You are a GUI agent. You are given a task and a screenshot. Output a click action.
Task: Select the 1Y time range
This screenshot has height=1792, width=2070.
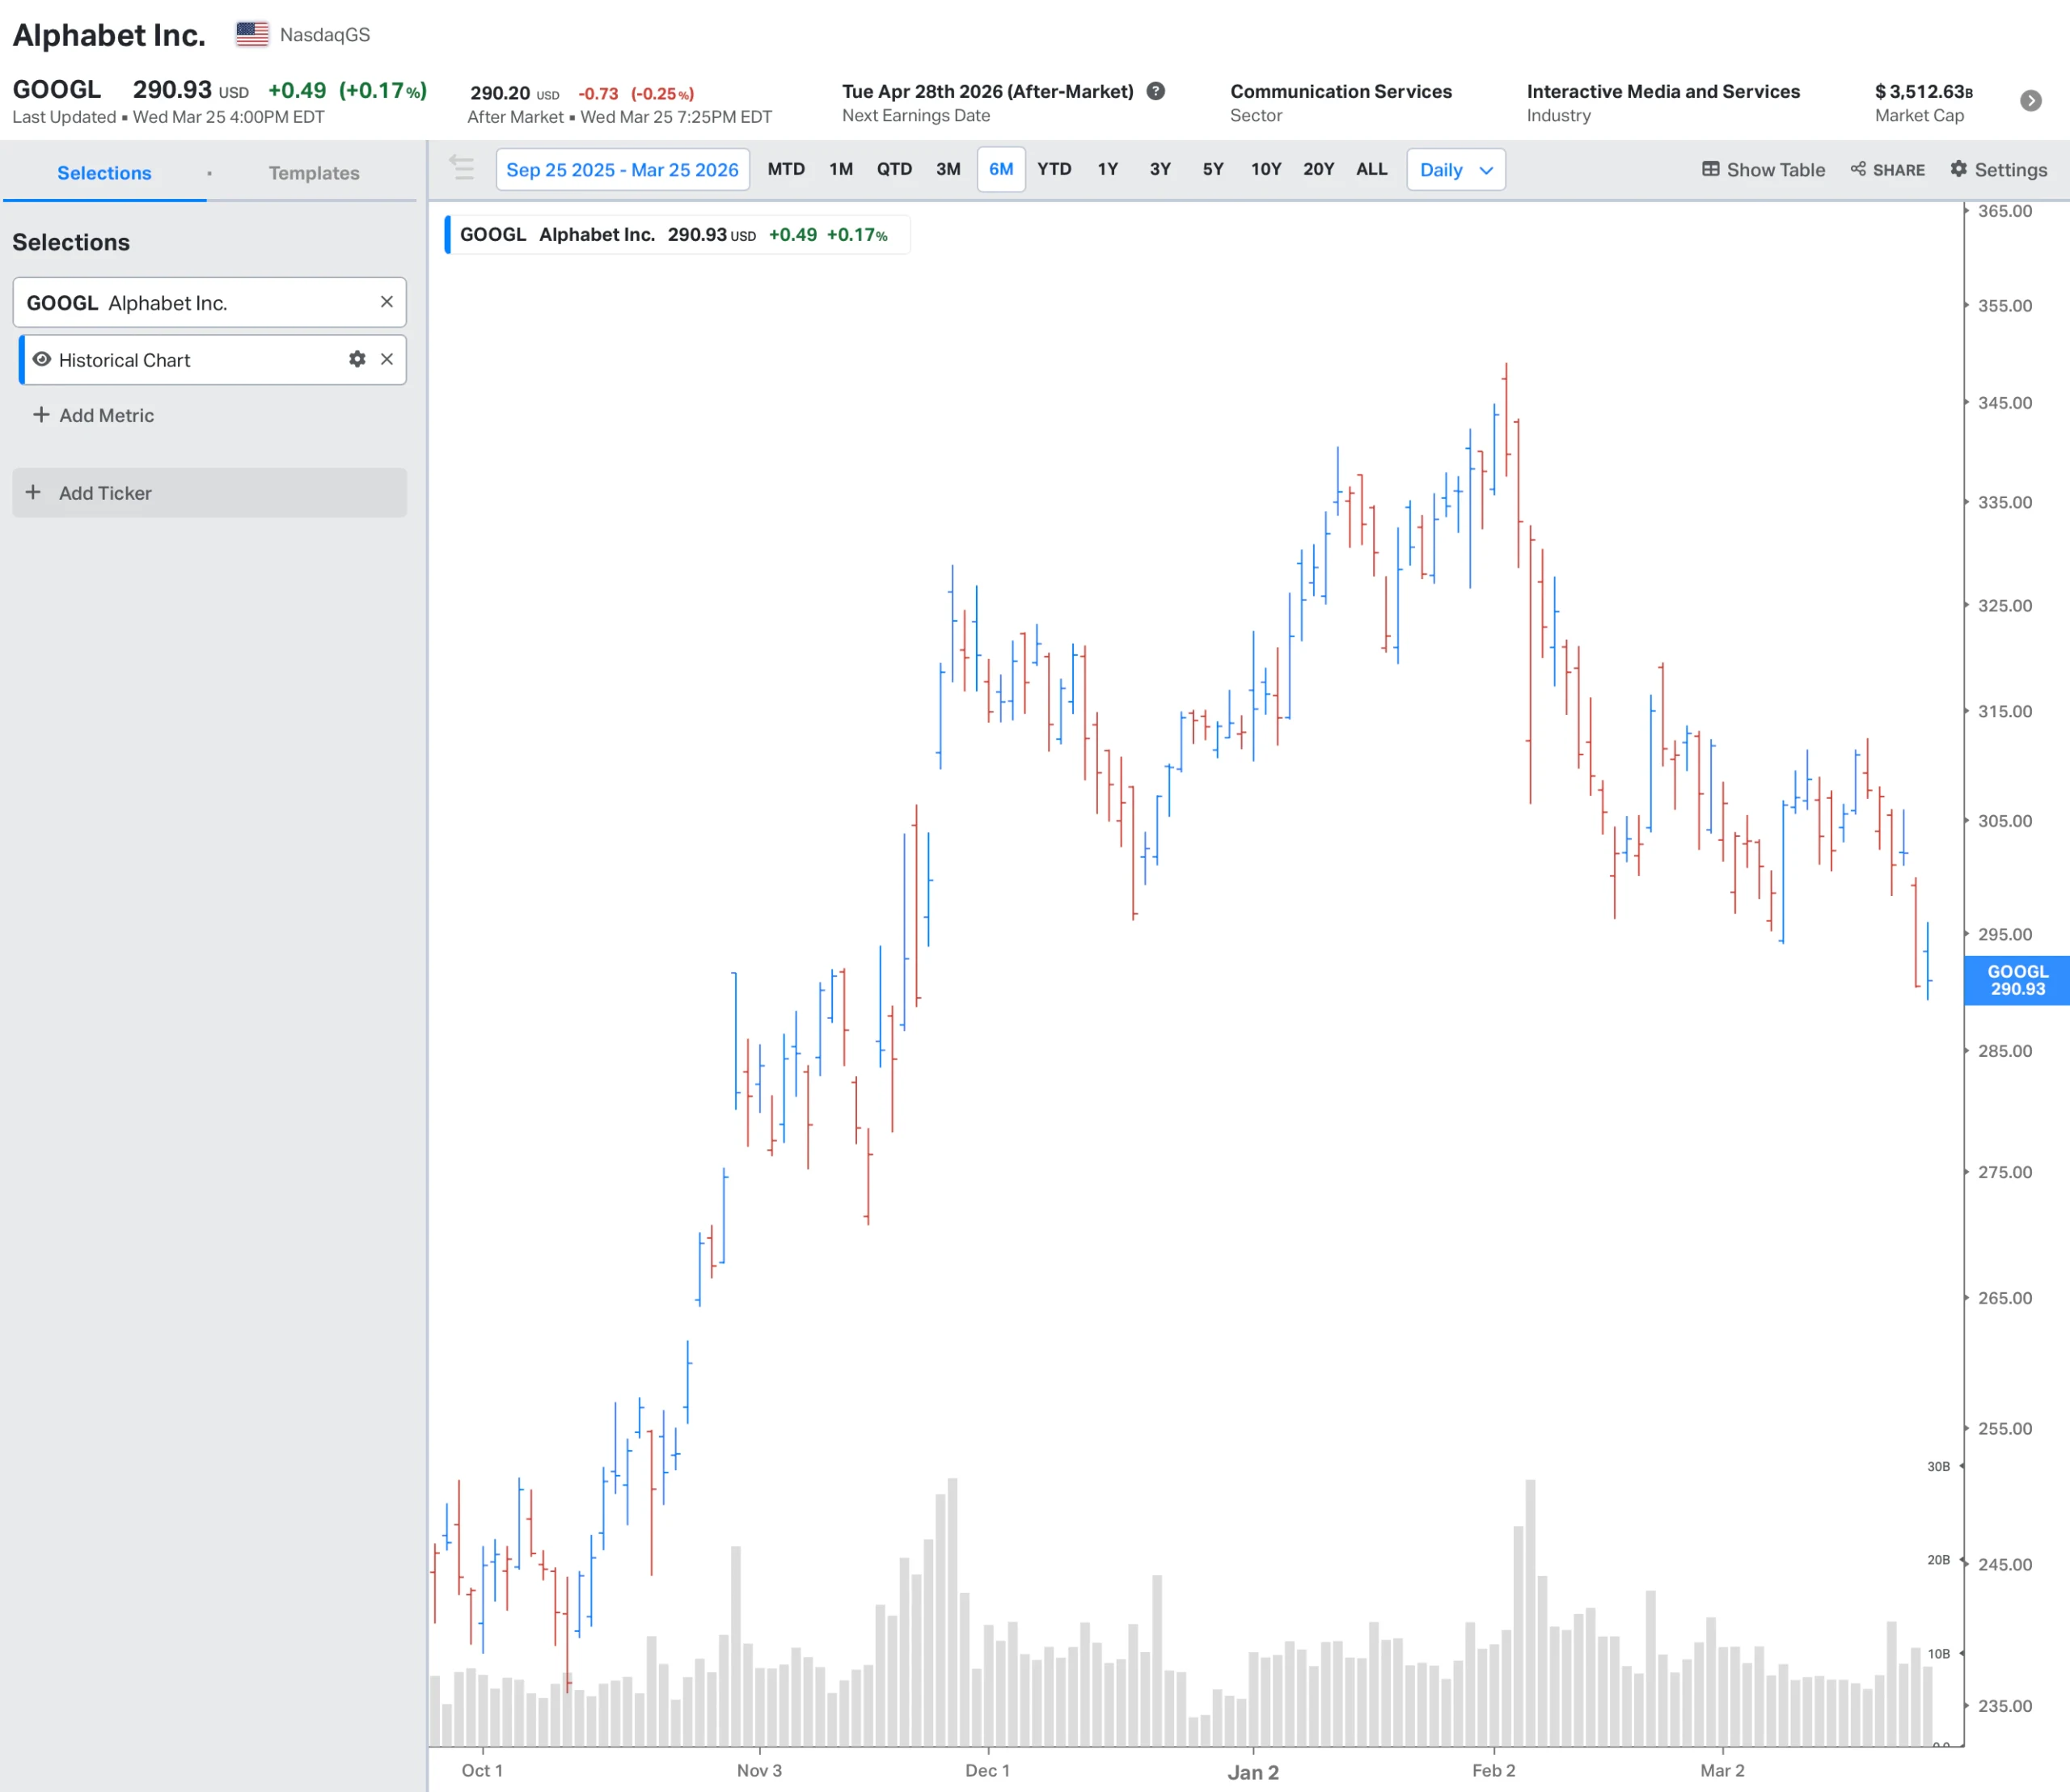[x=1107, y=169]
